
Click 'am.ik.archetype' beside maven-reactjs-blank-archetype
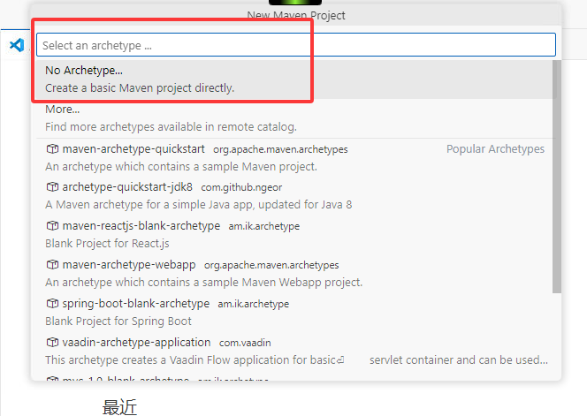pyautogui.click(x=264, y=226)
